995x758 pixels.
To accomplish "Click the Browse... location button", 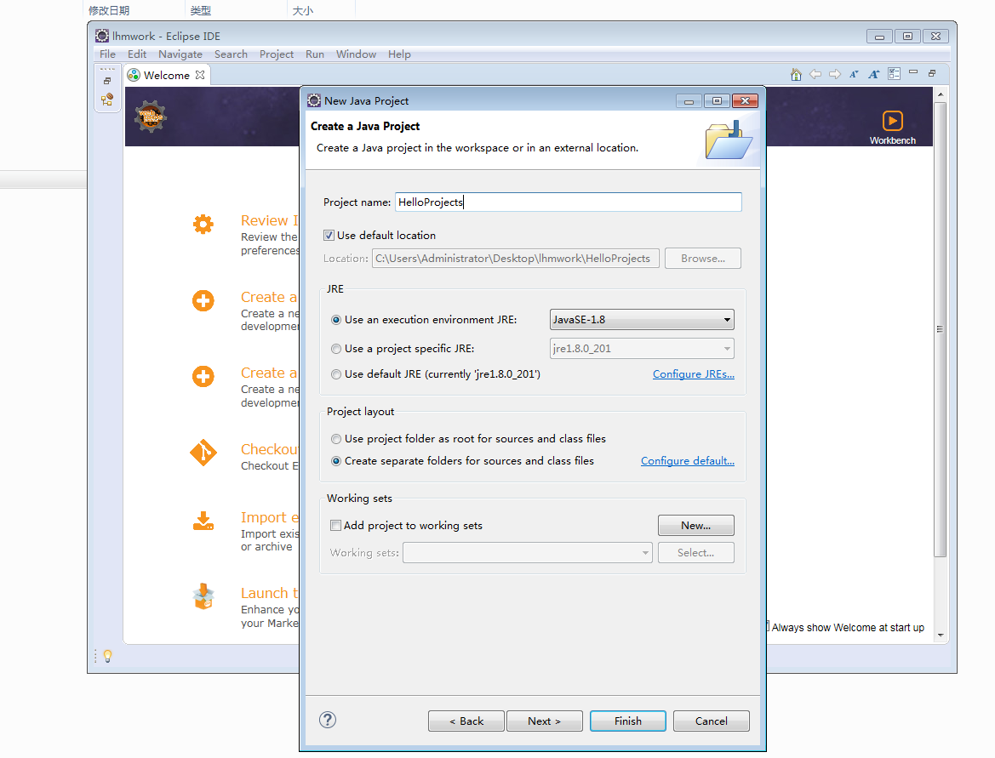I will [x=703, y=258].
